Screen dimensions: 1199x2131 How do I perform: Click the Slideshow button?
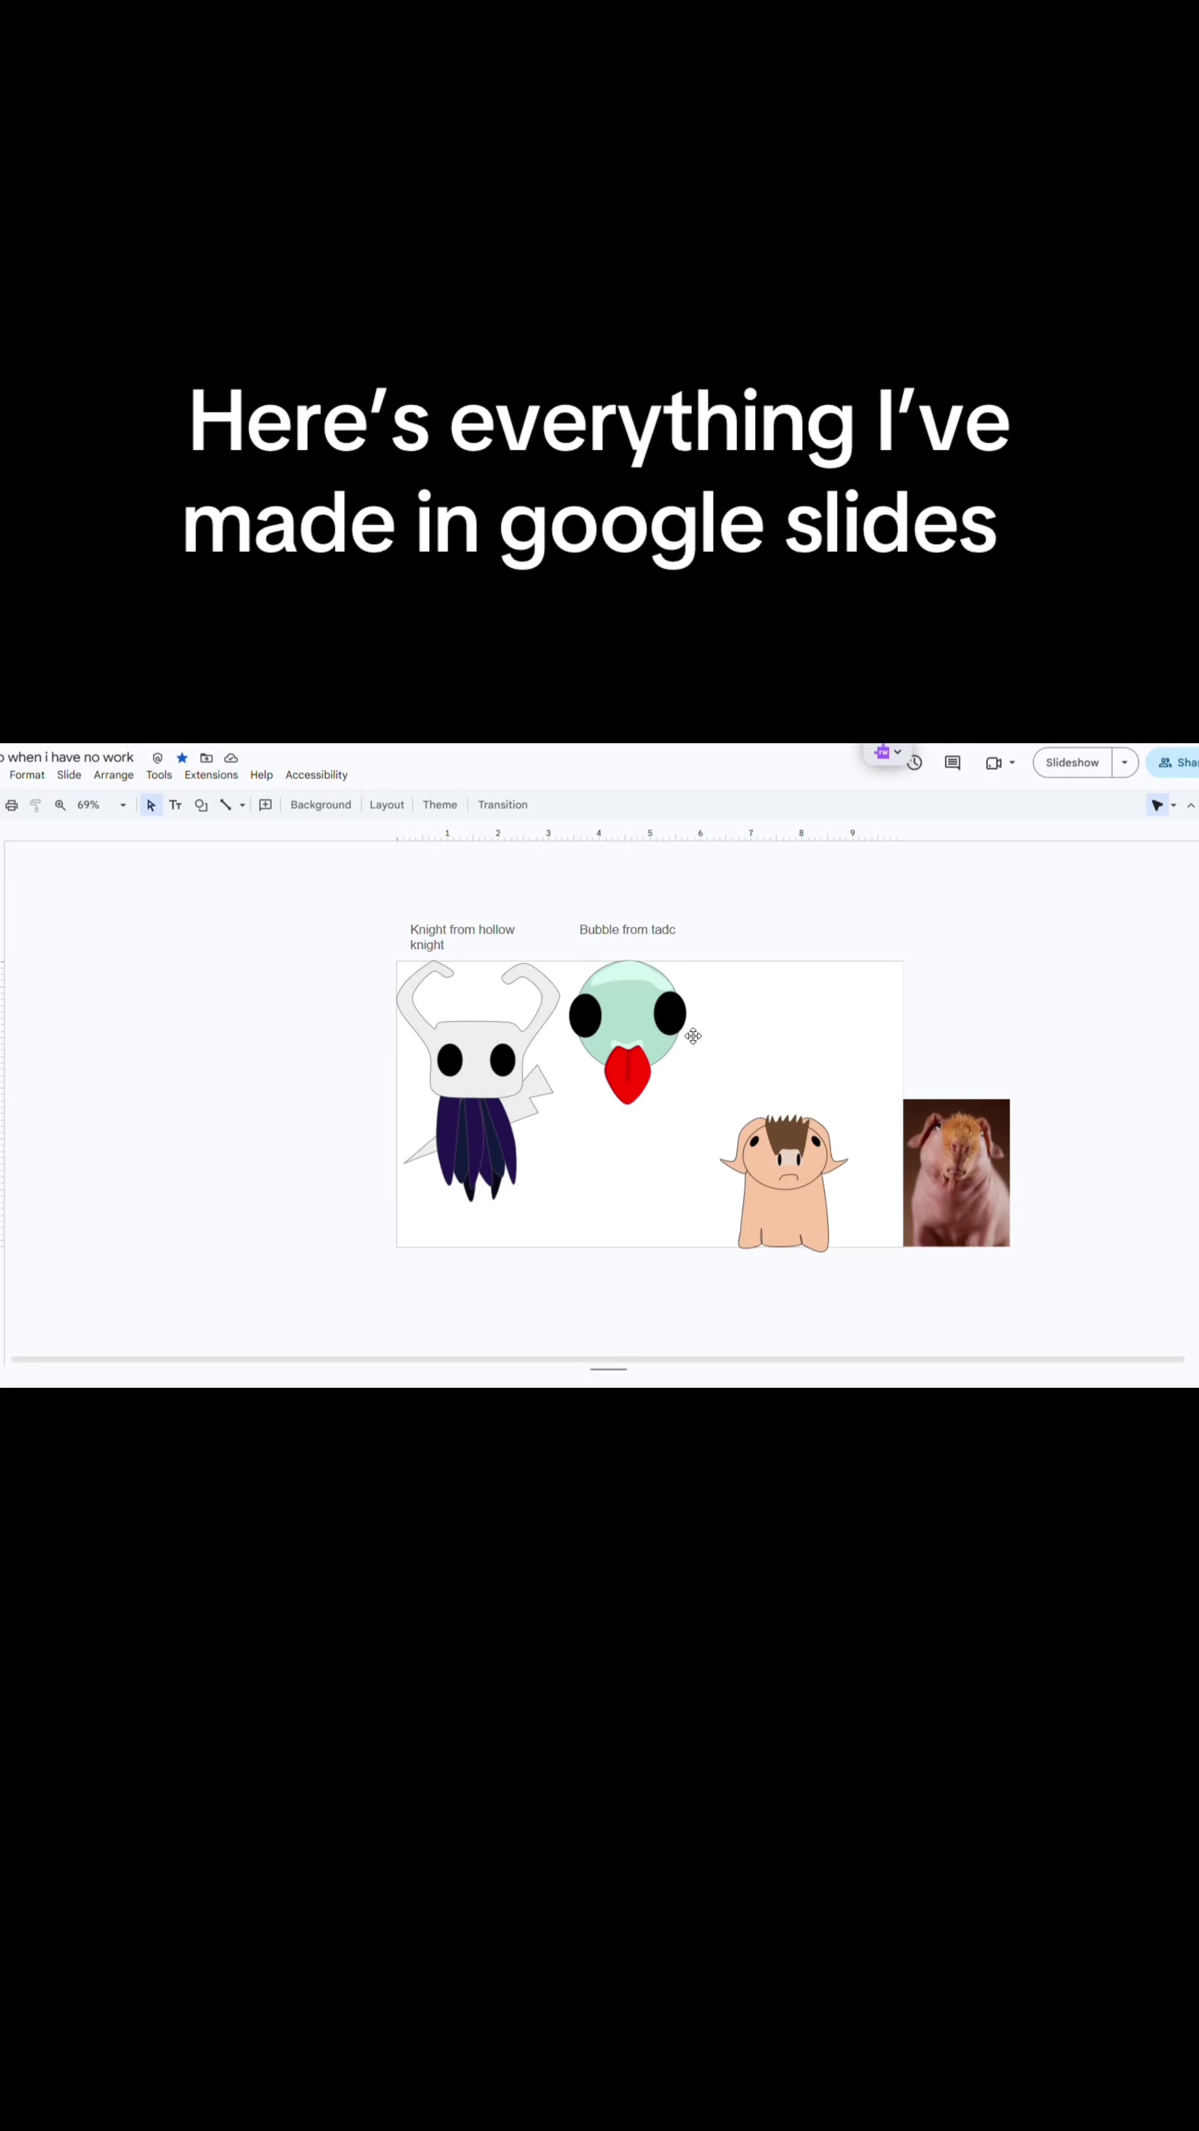1072,763
